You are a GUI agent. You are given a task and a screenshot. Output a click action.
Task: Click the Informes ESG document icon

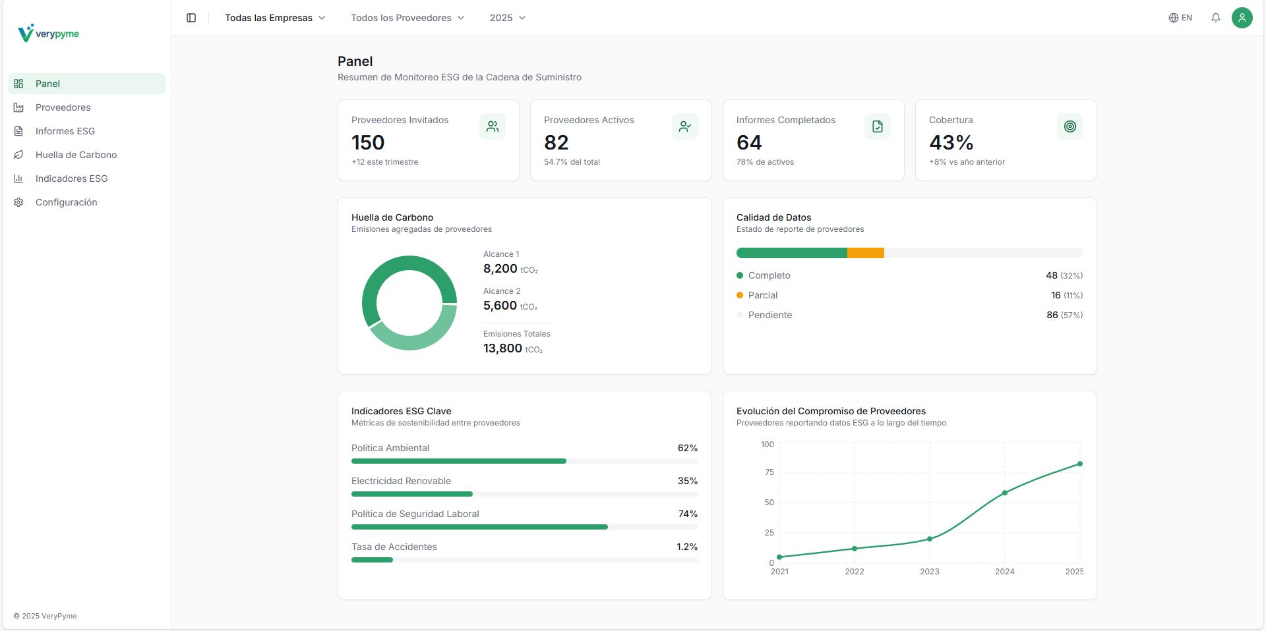coord(18,131)
